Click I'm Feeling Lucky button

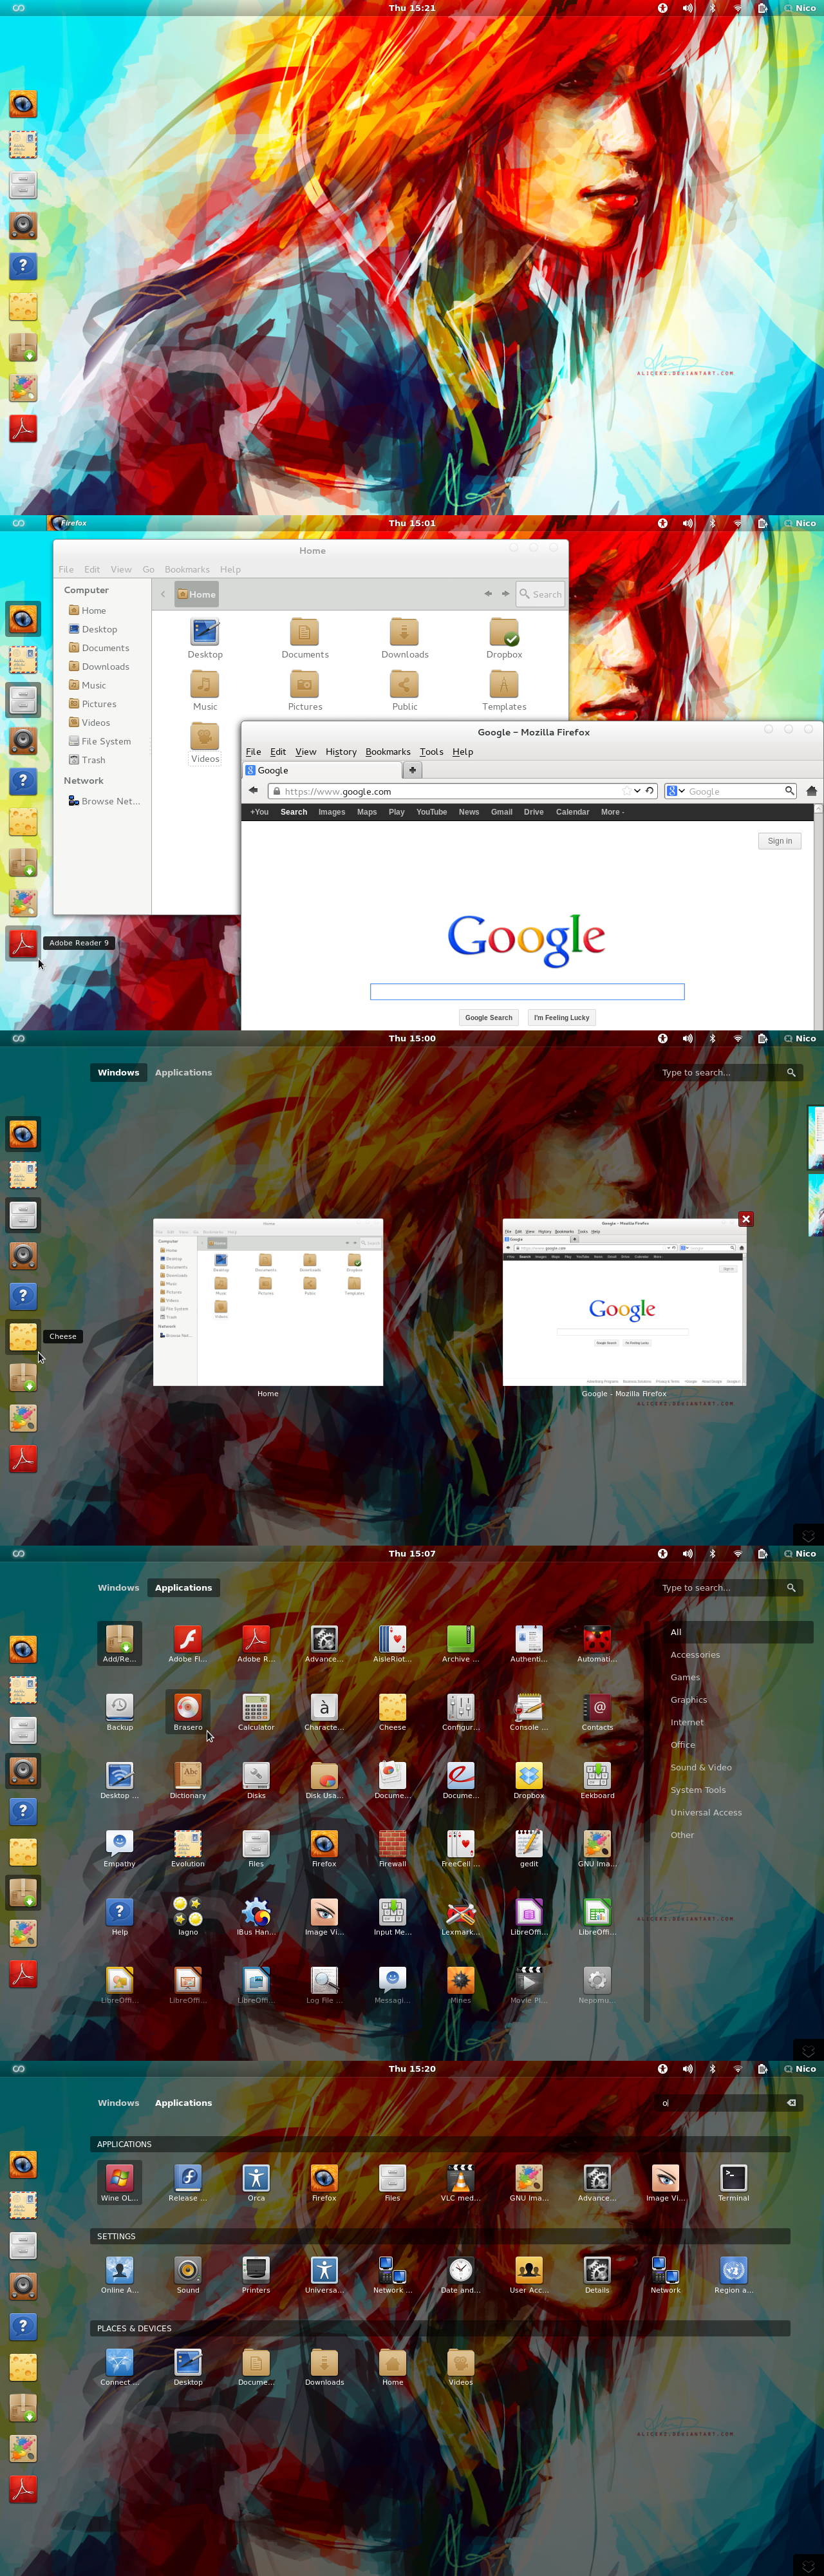561,1017
